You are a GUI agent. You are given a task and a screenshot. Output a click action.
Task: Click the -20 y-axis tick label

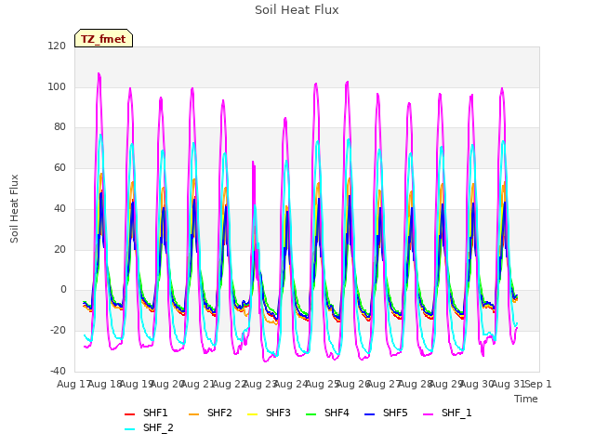point(58,331)
